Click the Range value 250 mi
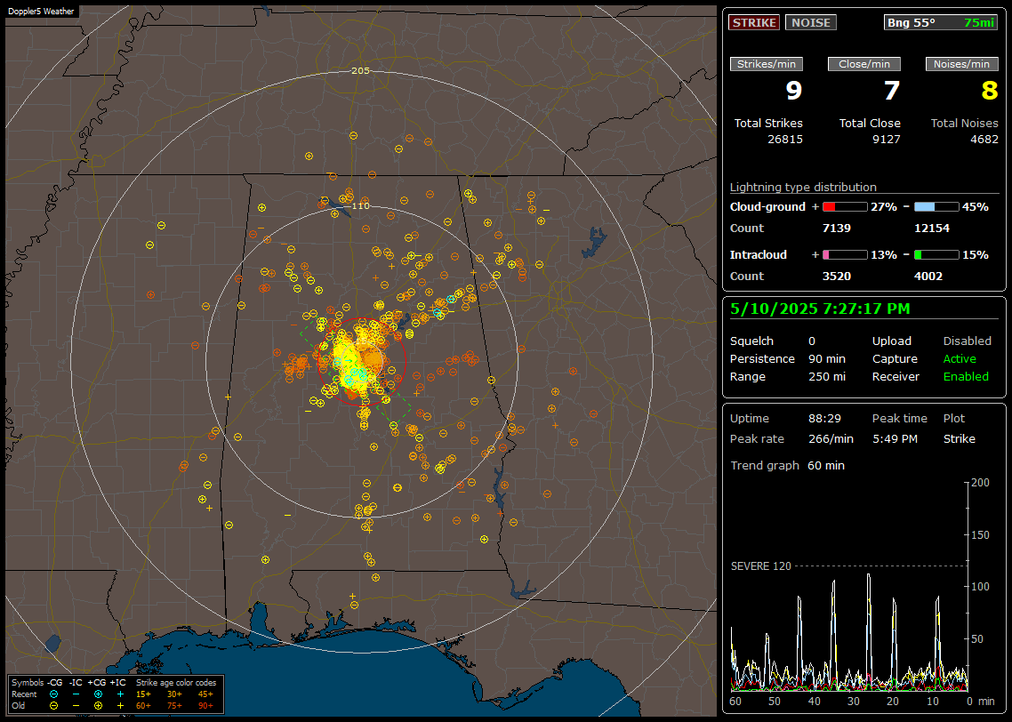This screenshot has height=722, width=1012. (x=827, y=376)
